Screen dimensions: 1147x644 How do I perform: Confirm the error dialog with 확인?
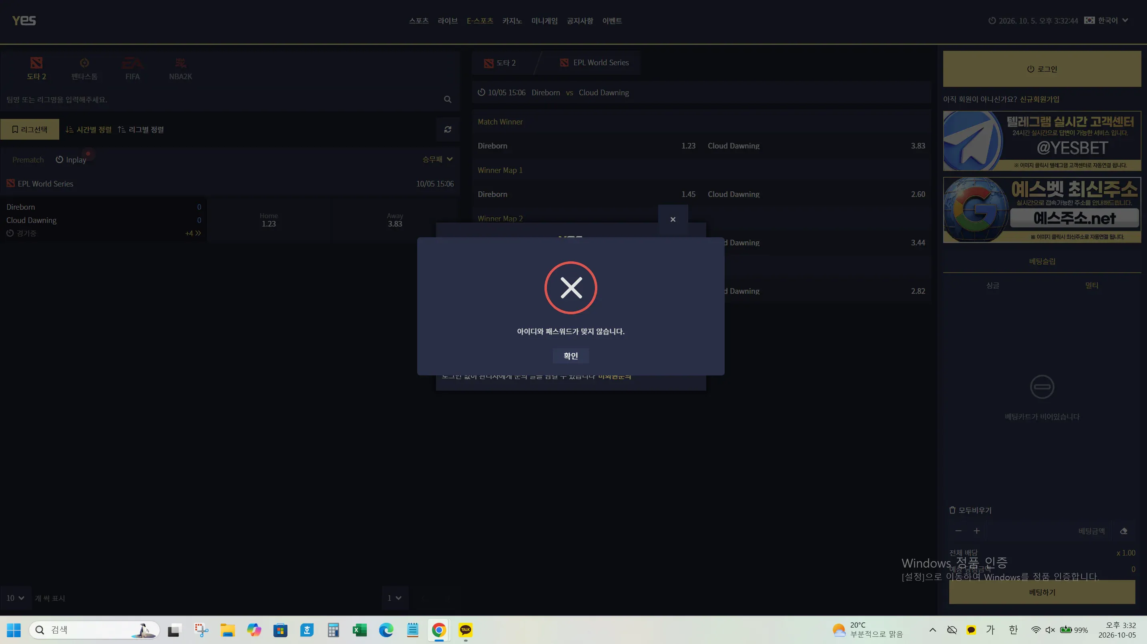click(570, 355)
